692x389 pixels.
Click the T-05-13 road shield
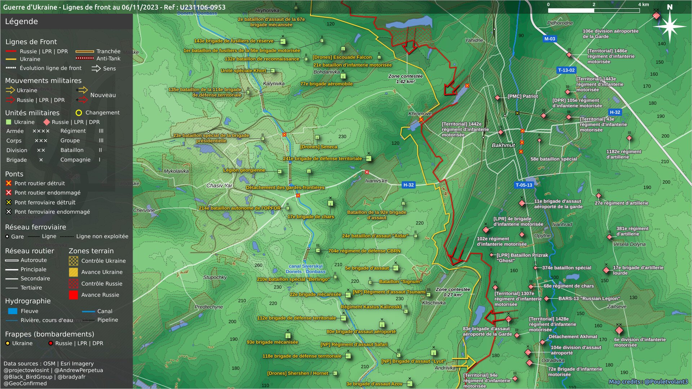524,185
